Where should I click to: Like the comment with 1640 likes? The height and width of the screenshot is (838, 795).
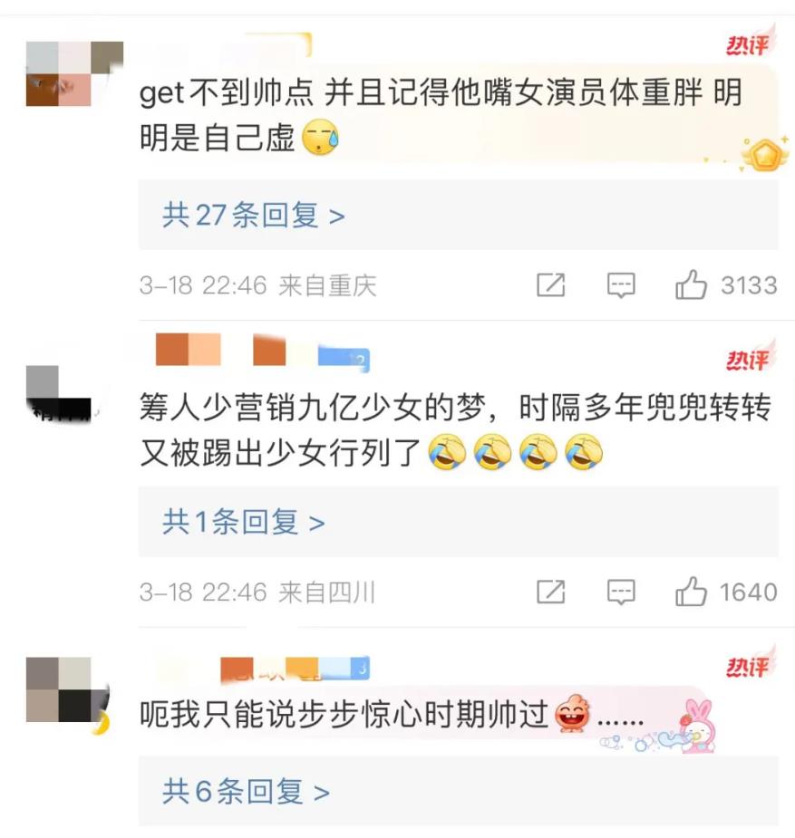[691, 592]
